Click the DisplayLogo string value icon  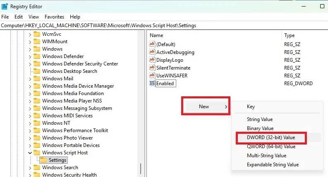tap(152, 60)
